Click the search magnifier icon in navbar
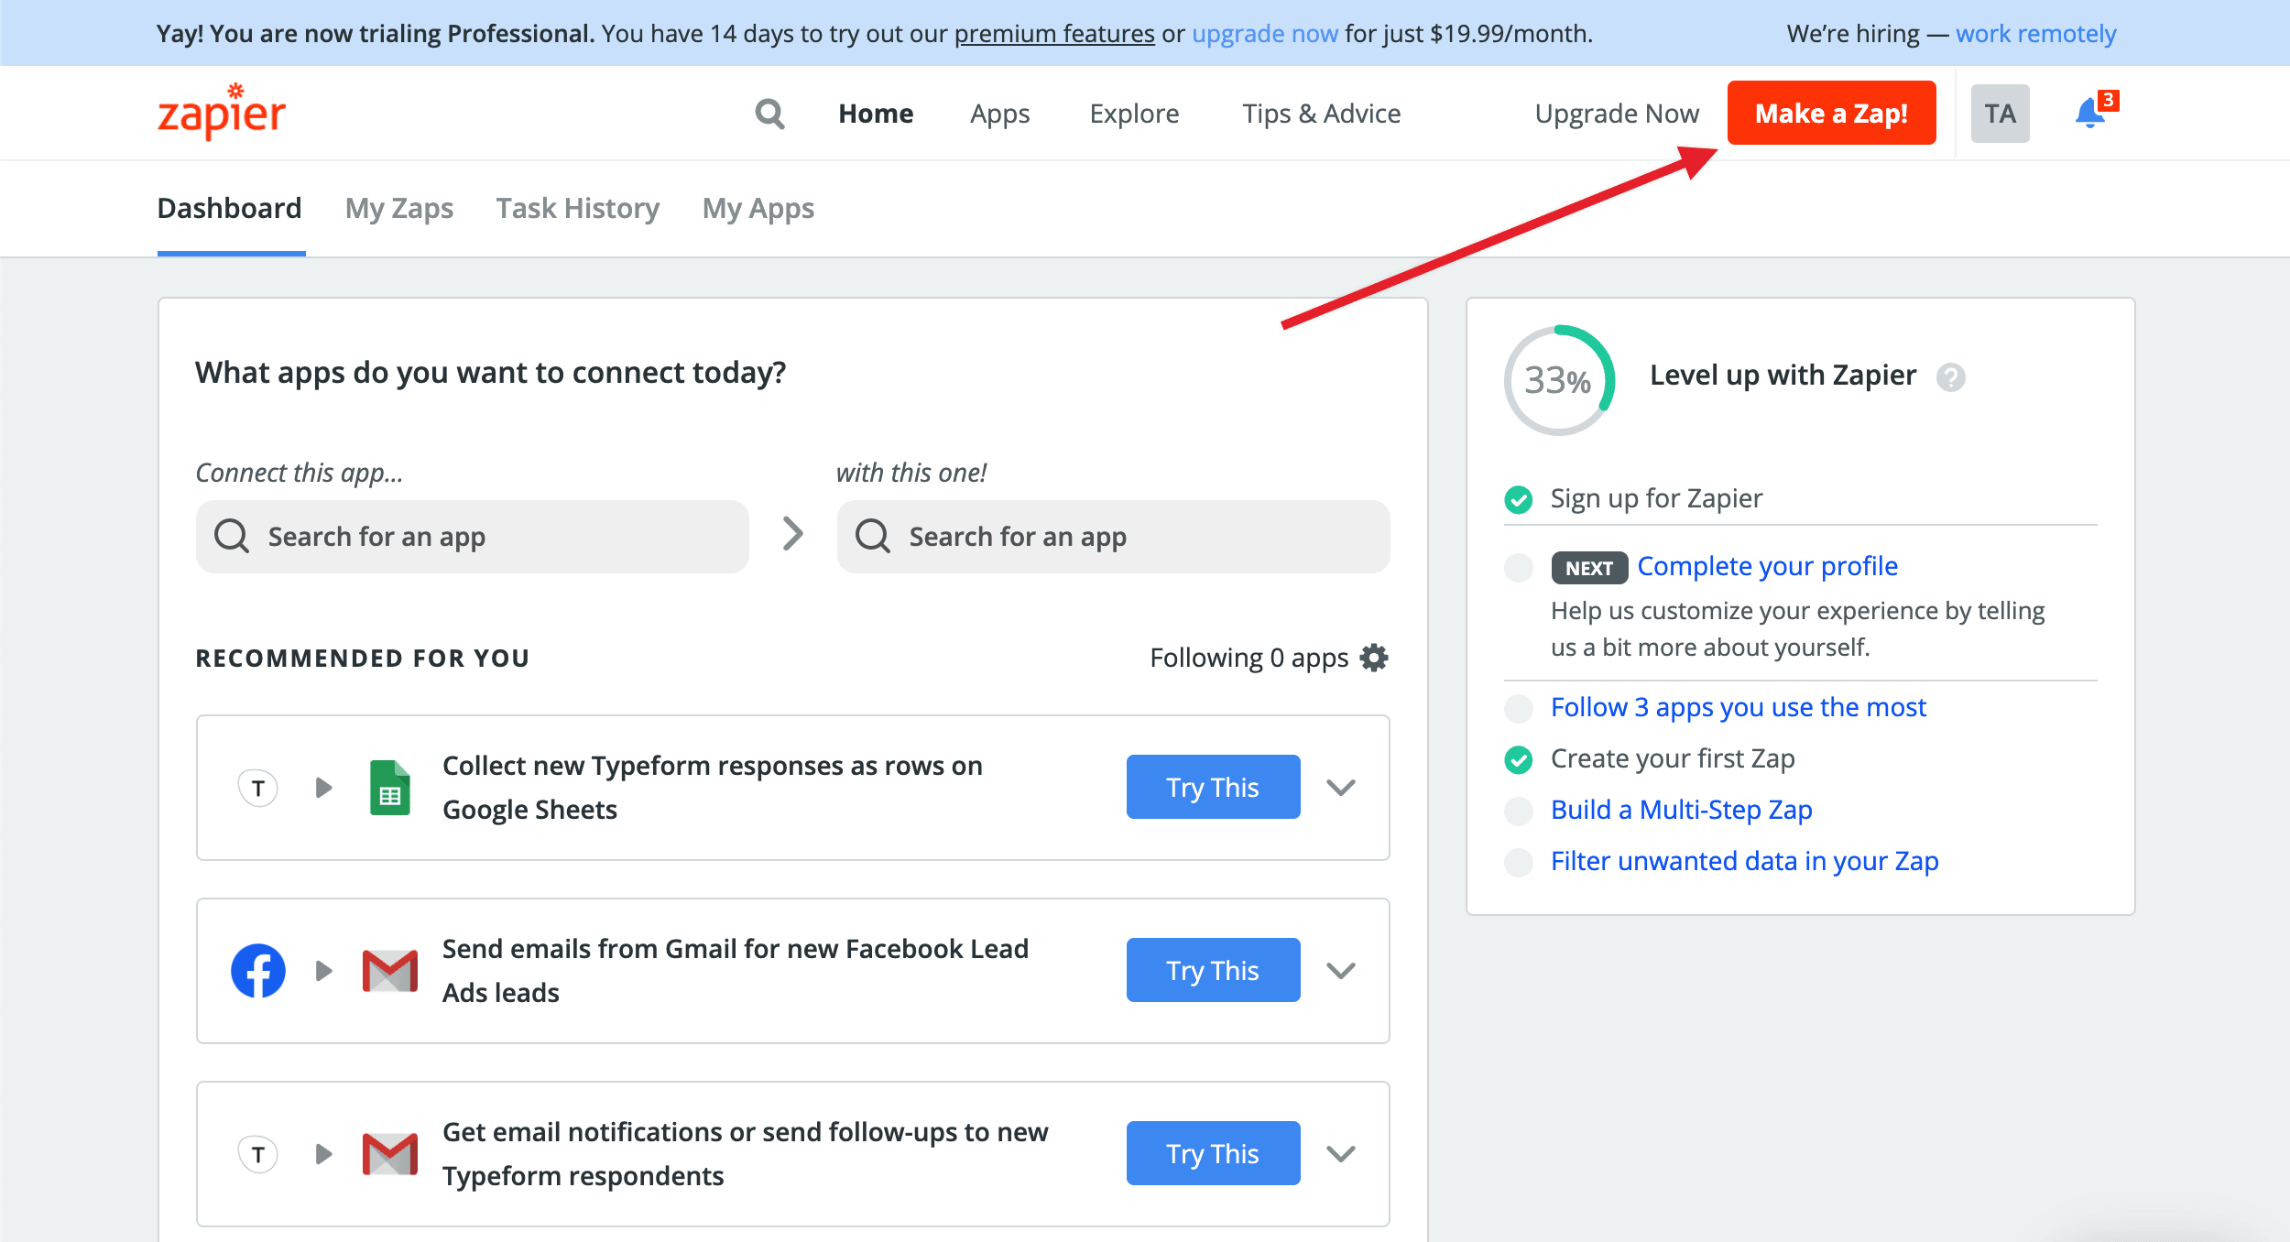 pos(769,114)
